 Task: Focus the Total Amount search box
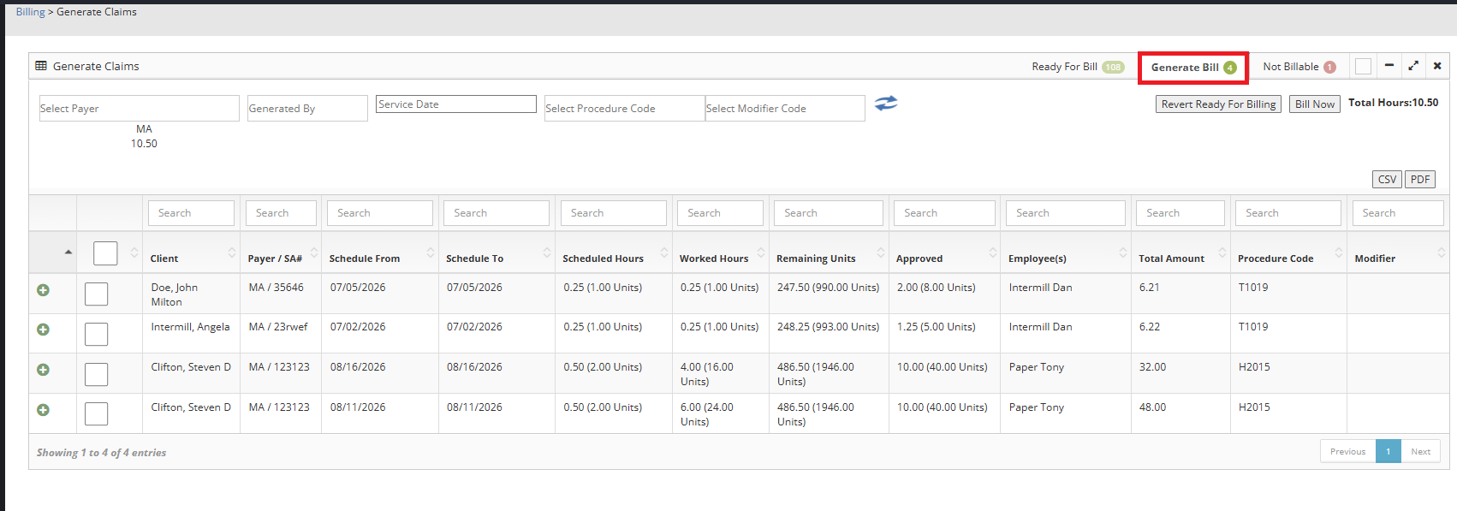point(1180,213)
